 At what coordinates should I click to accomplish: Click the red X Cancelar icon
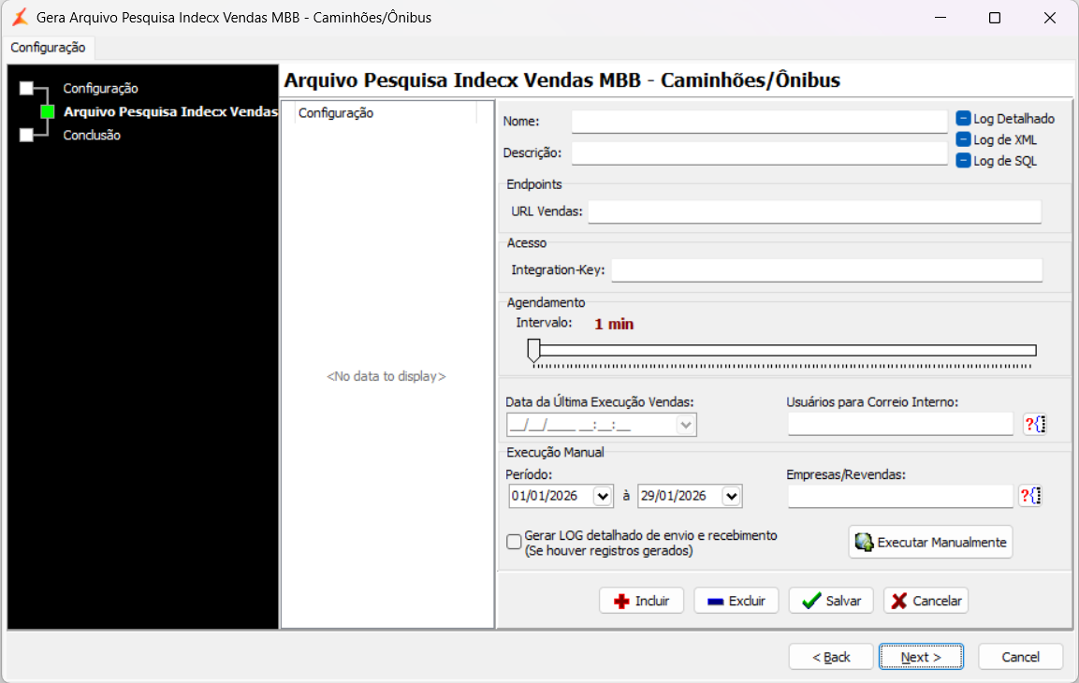898,602
